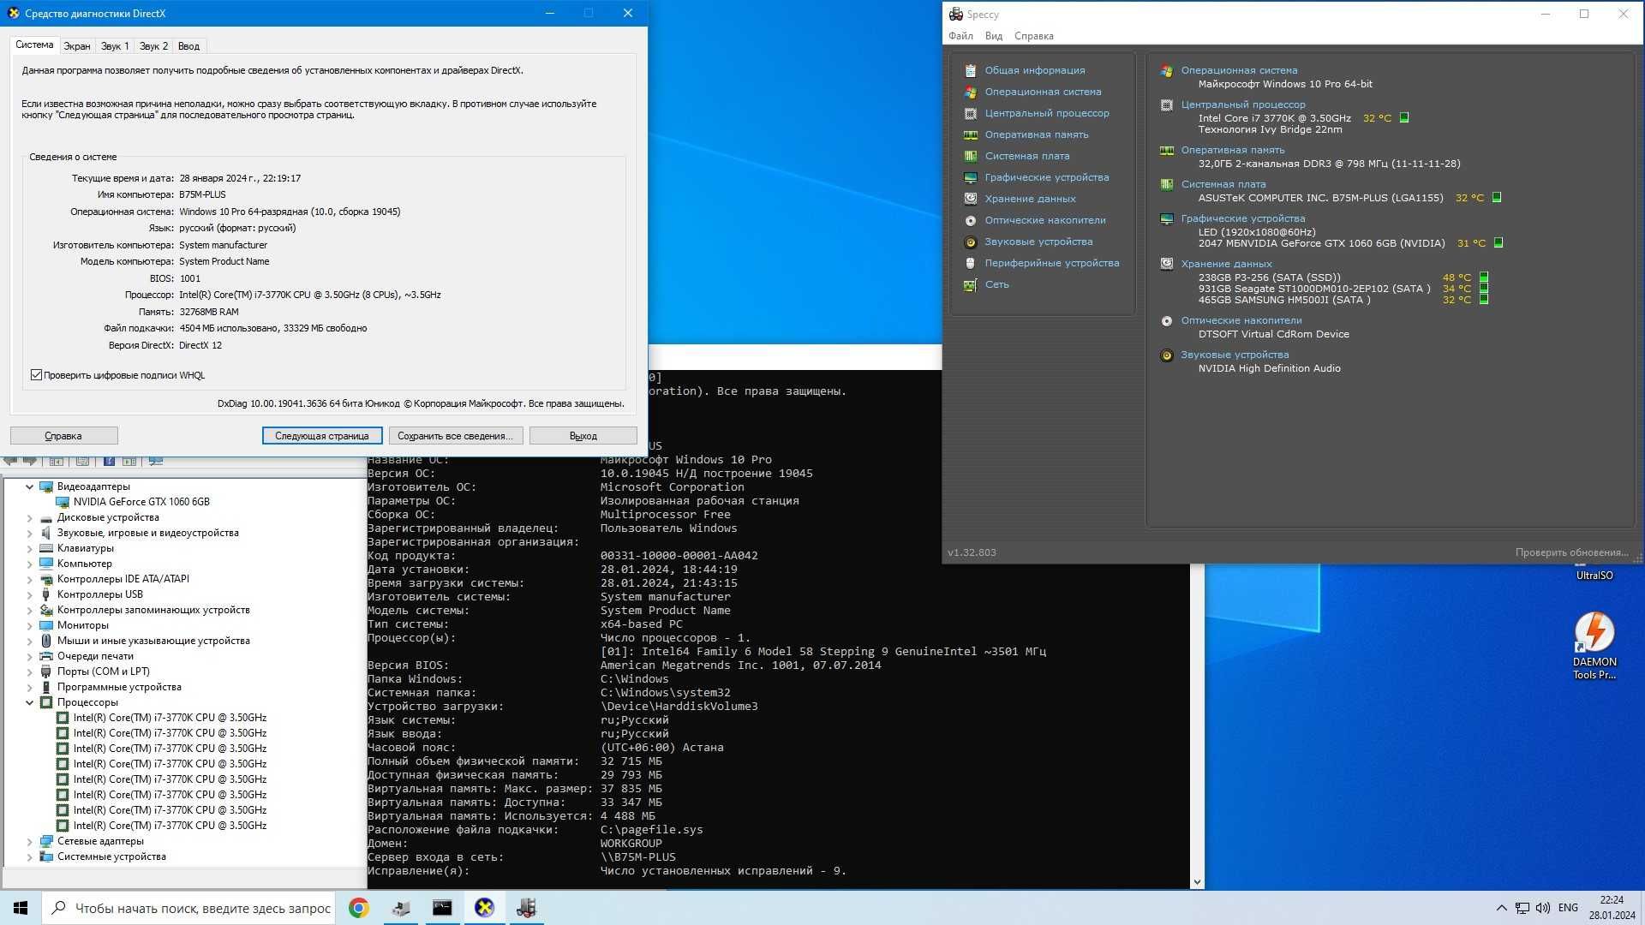Screen dimensions: 1645x925
Task: Switch to Звук 1 tab in DxDiag
Action: (115, 46)
